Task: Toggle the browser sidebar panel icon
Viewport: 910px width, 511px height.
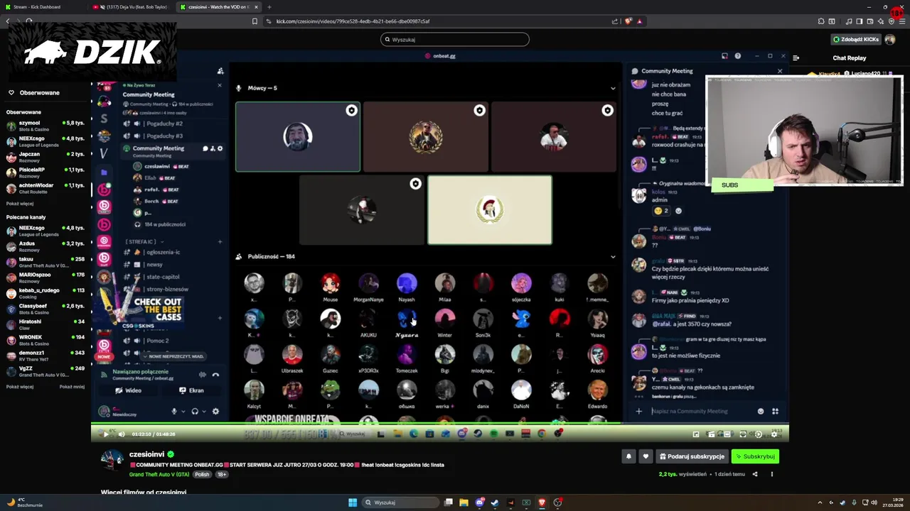Action: 860,21
